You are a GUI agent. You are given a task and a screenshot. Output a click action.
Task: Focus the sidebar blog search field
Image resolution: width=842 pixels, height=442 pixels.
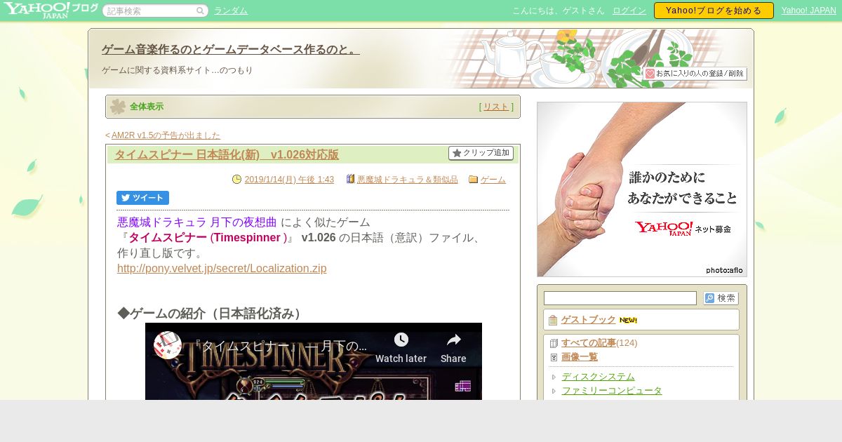point(620,298)
